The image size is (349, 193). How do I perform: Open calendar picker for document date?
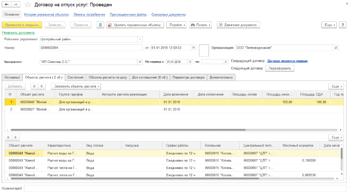[193, 48]
